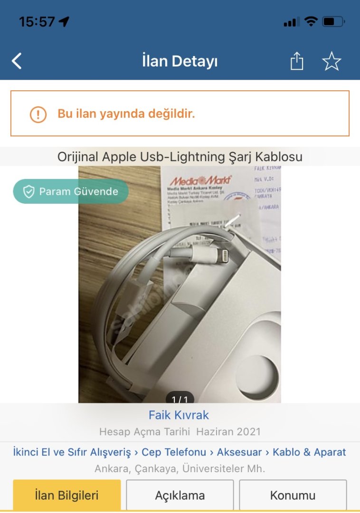Image resolution: width=360 pixels, height=513 pixels.
Task: Open the share icon
Action: (297, 61)
